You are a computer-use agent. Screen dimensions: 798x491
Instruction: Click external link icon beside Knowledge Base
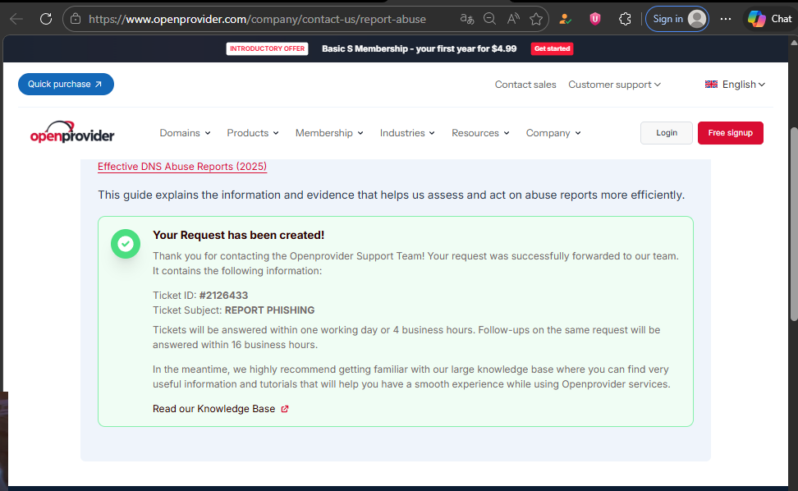[285, 409]
